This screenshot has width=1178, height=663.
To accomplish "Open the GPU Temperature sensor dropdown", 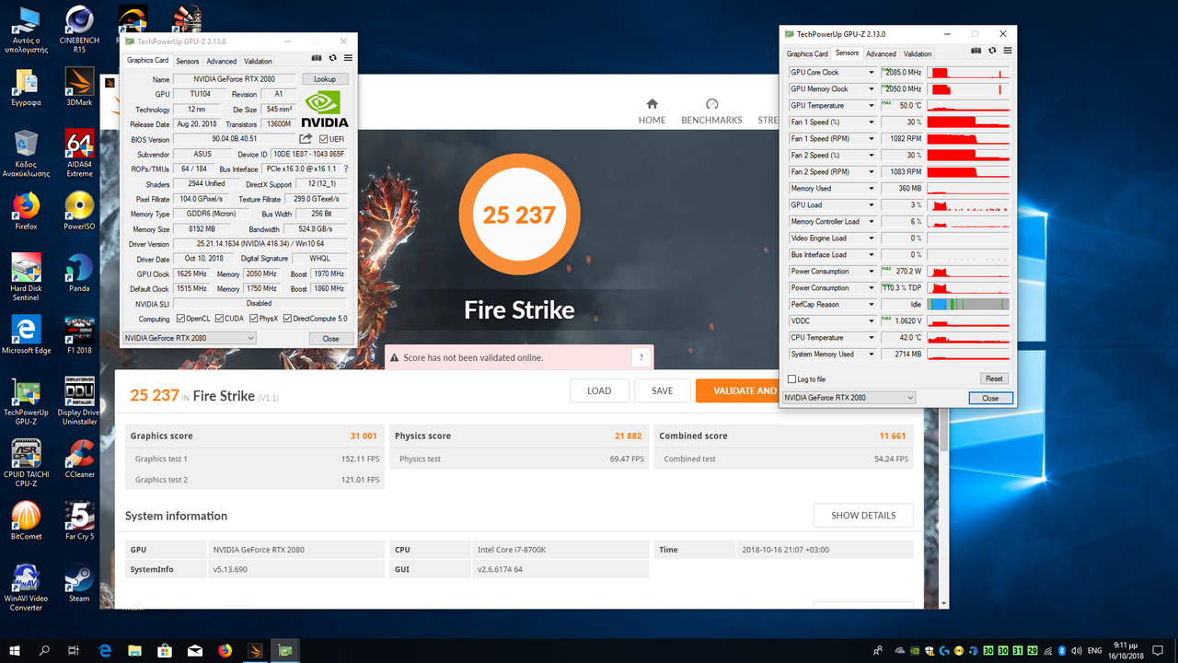I will [x=872, y=106].
